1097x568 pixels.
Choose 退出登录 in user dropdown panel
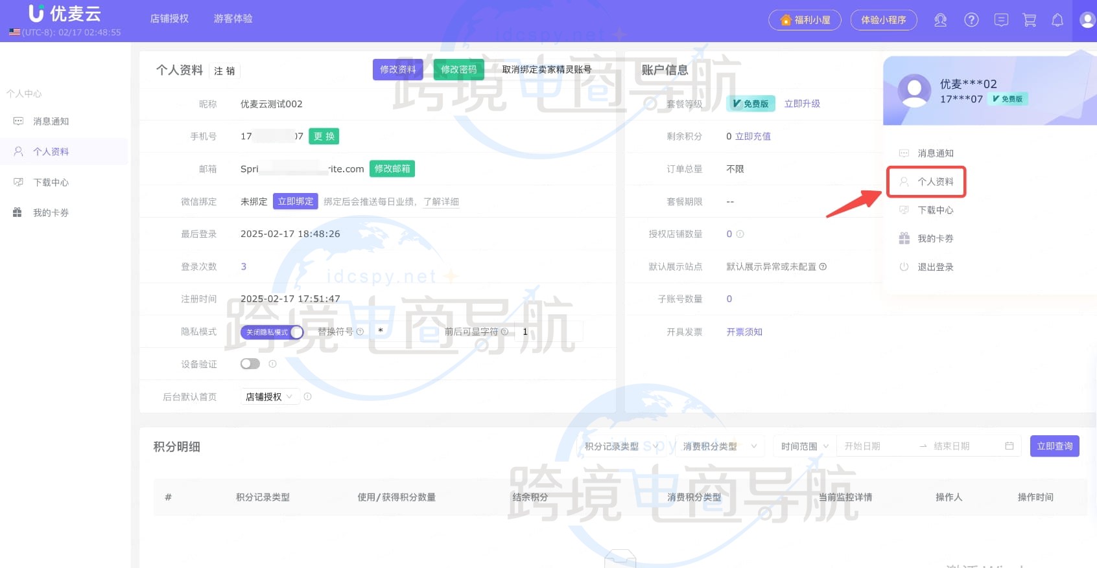(936, 267)
